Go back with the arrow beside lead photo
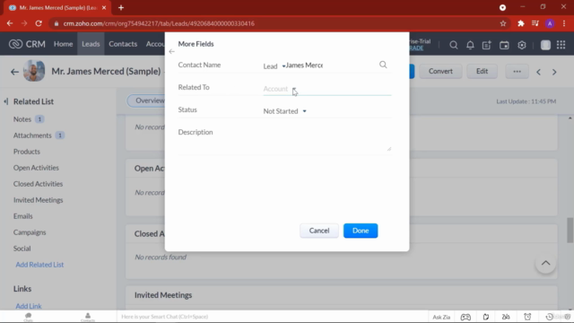This screenshot has height=323, width=574. tap(14, 72)
